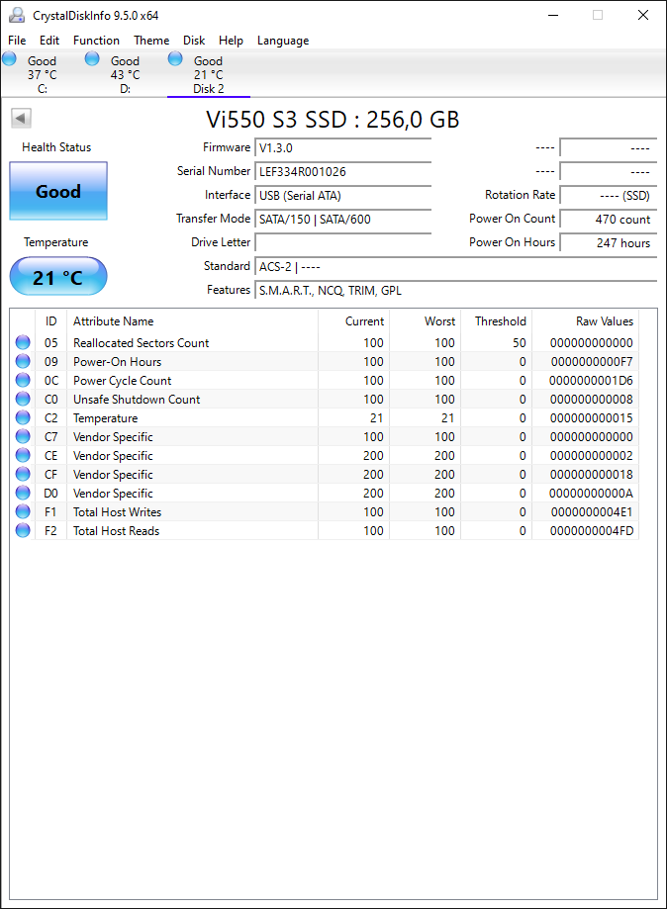Screen dimensions: 667x909
Task: Click Total Host Reads status icon
Action: [x=23, y=530]
